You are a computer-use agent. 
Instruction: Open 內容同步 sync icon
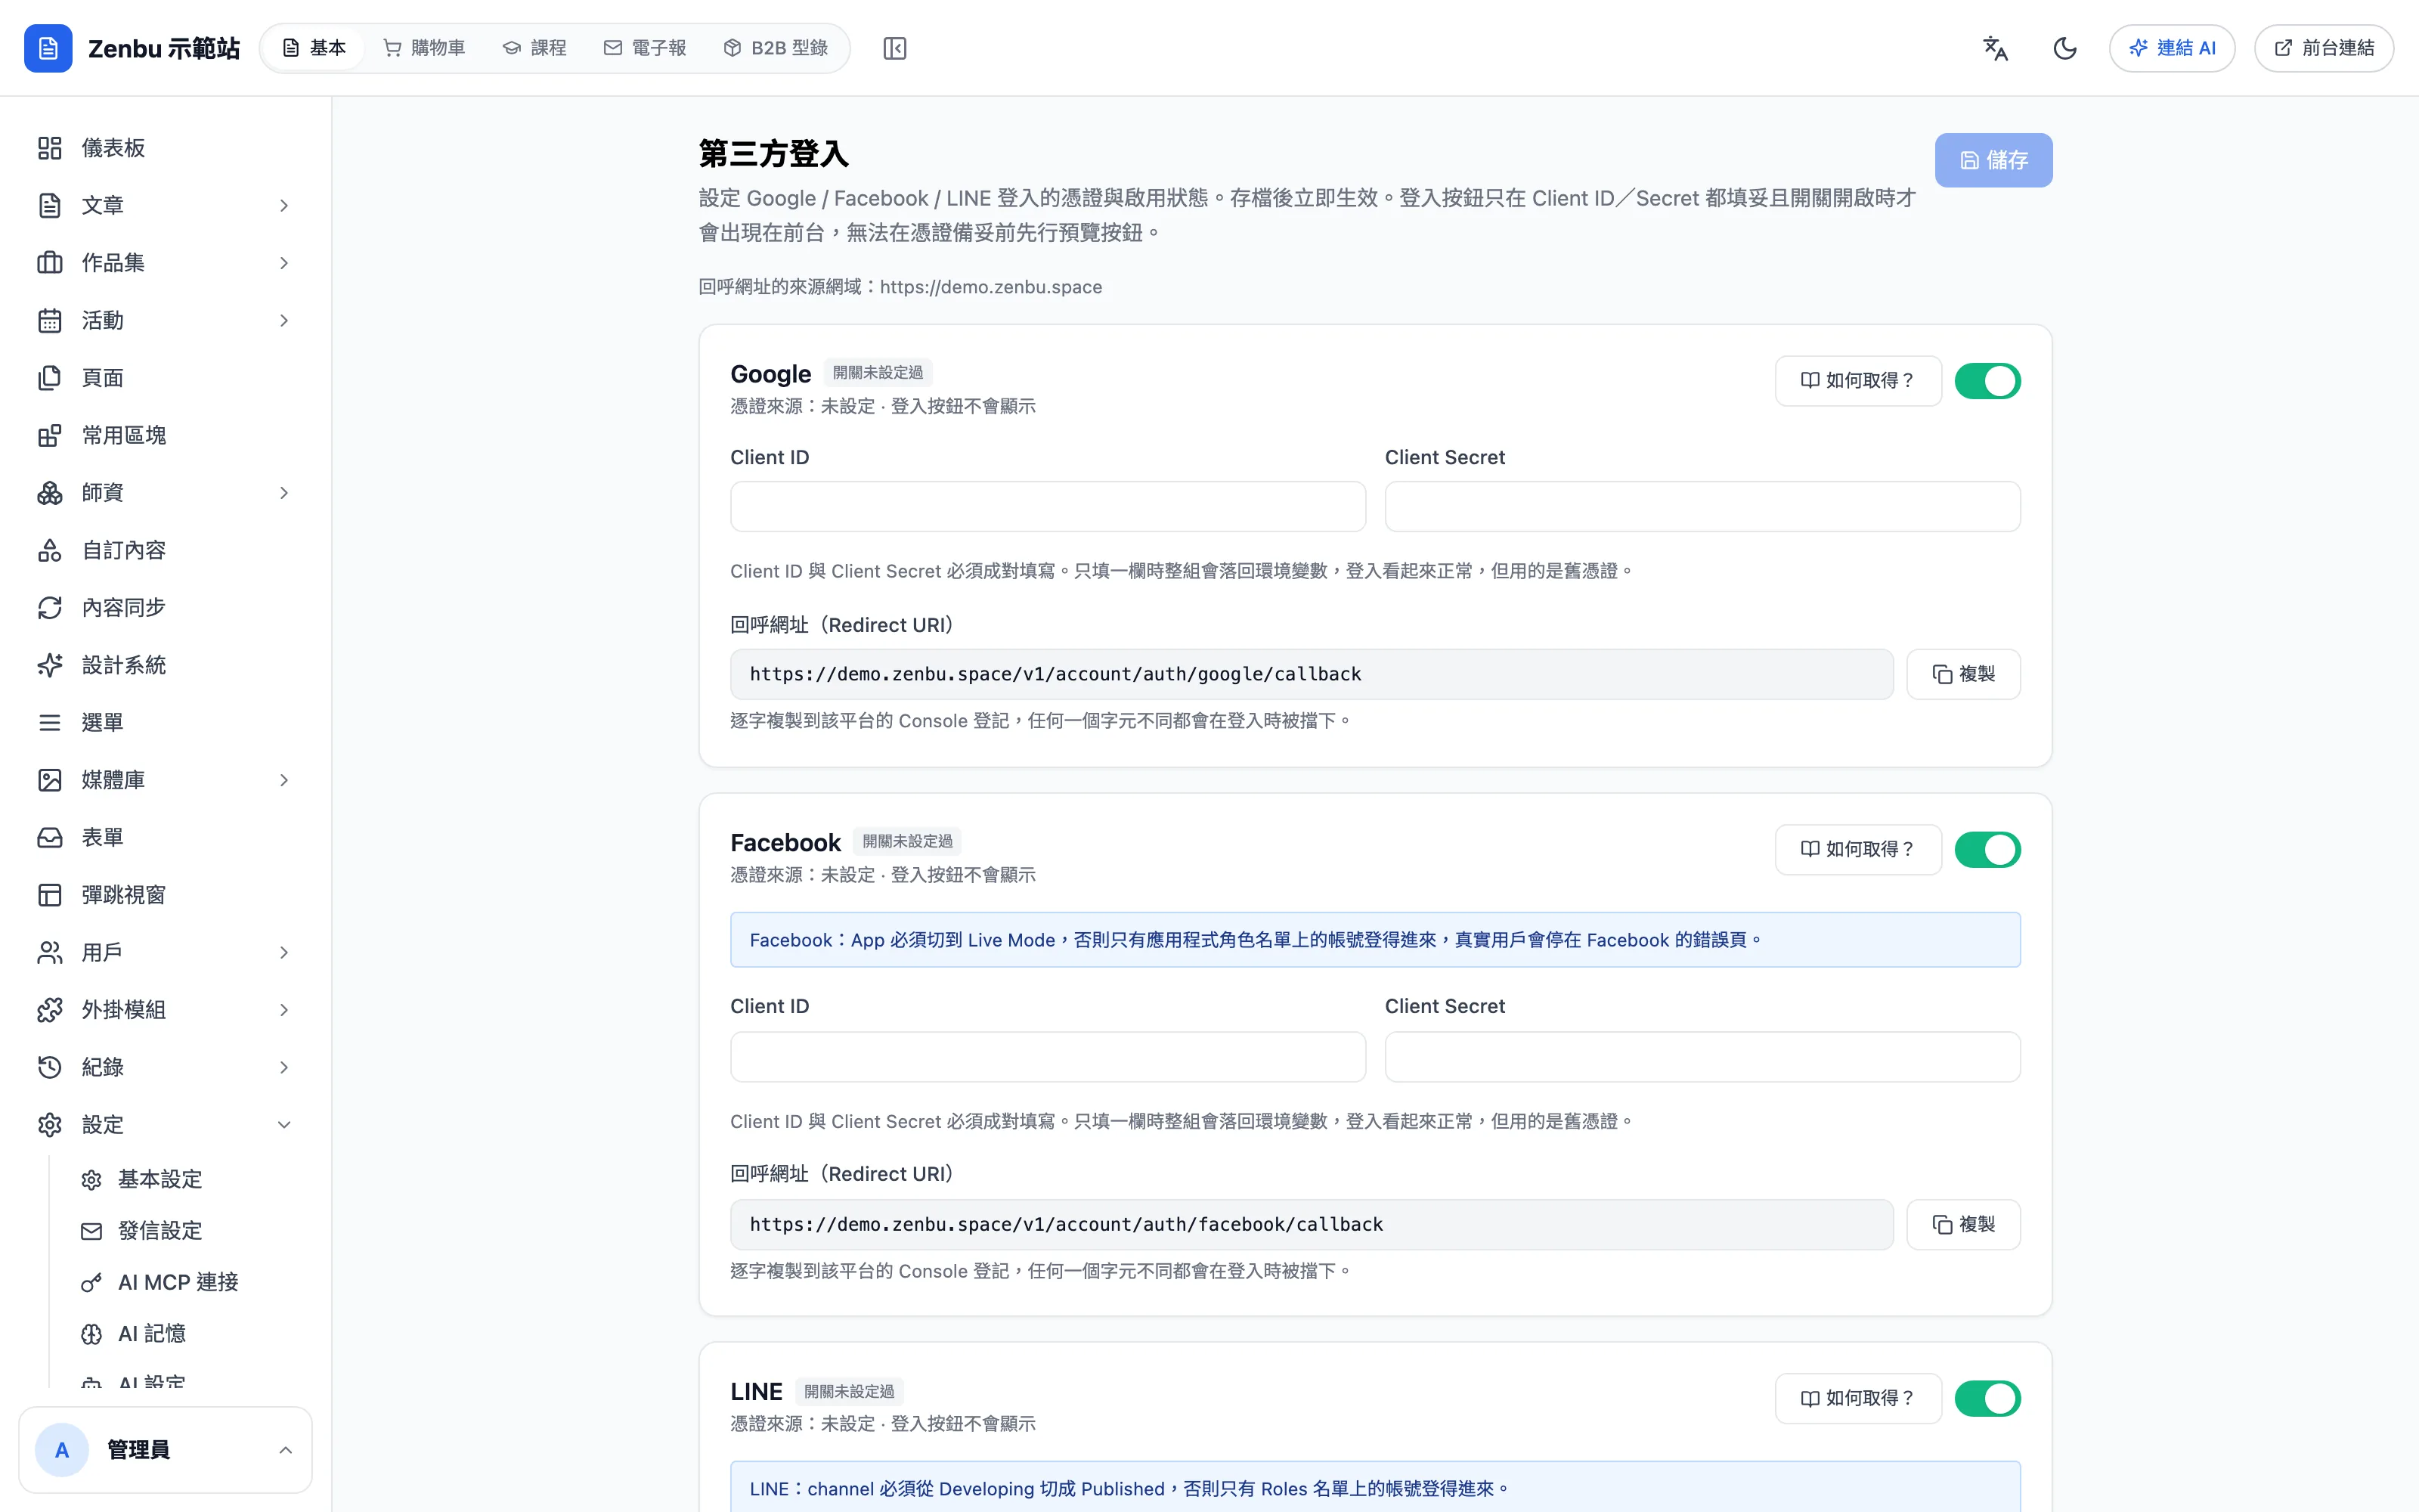50,608
